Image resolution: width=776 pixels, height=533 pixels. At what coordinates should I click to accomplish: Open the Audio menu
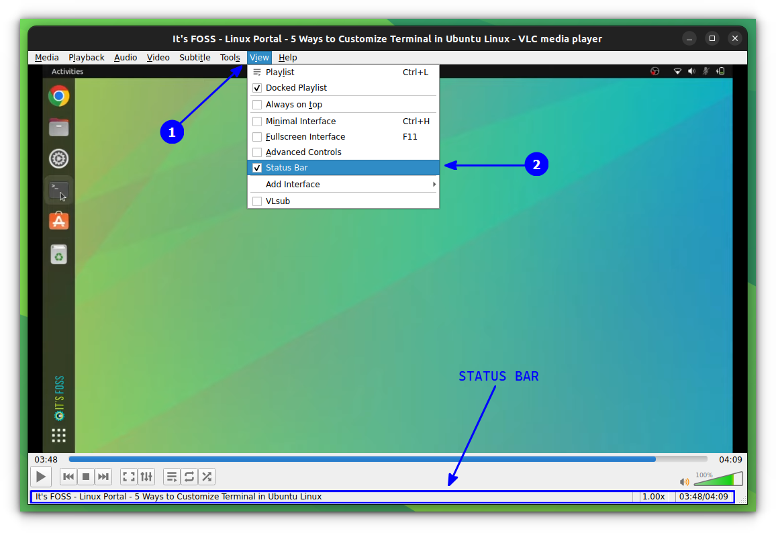pyautogui.click(x=126, y=57)
